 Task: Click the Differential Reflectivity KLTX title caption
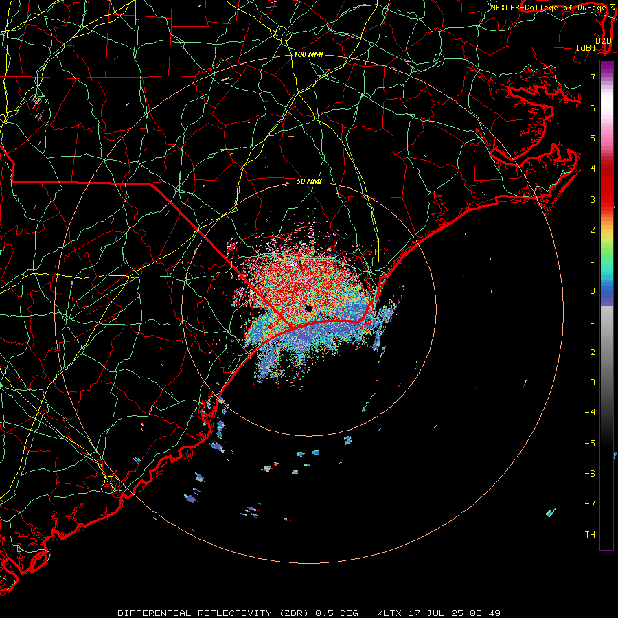309,613
